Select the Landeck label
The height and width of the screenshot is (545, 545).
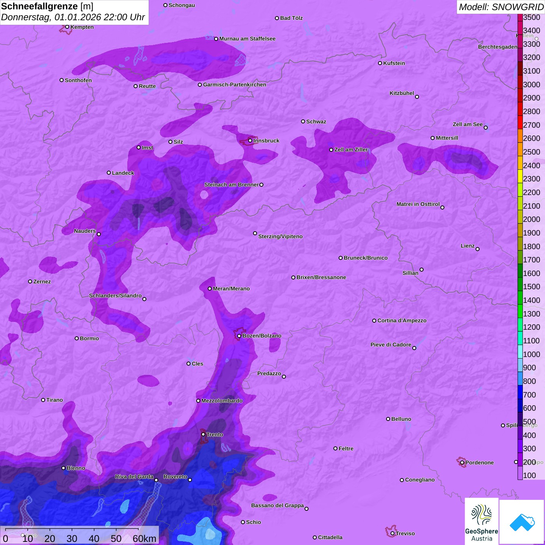pyautogui.click(x=123, y=173)
